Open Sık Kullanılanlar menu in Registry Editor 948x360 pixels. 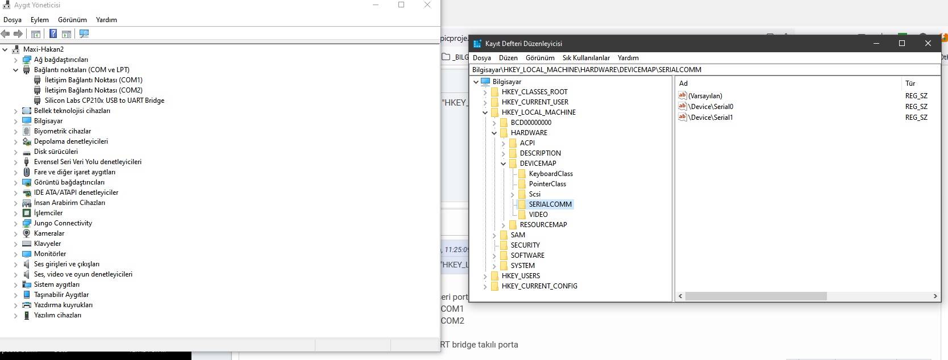[586, 58]
